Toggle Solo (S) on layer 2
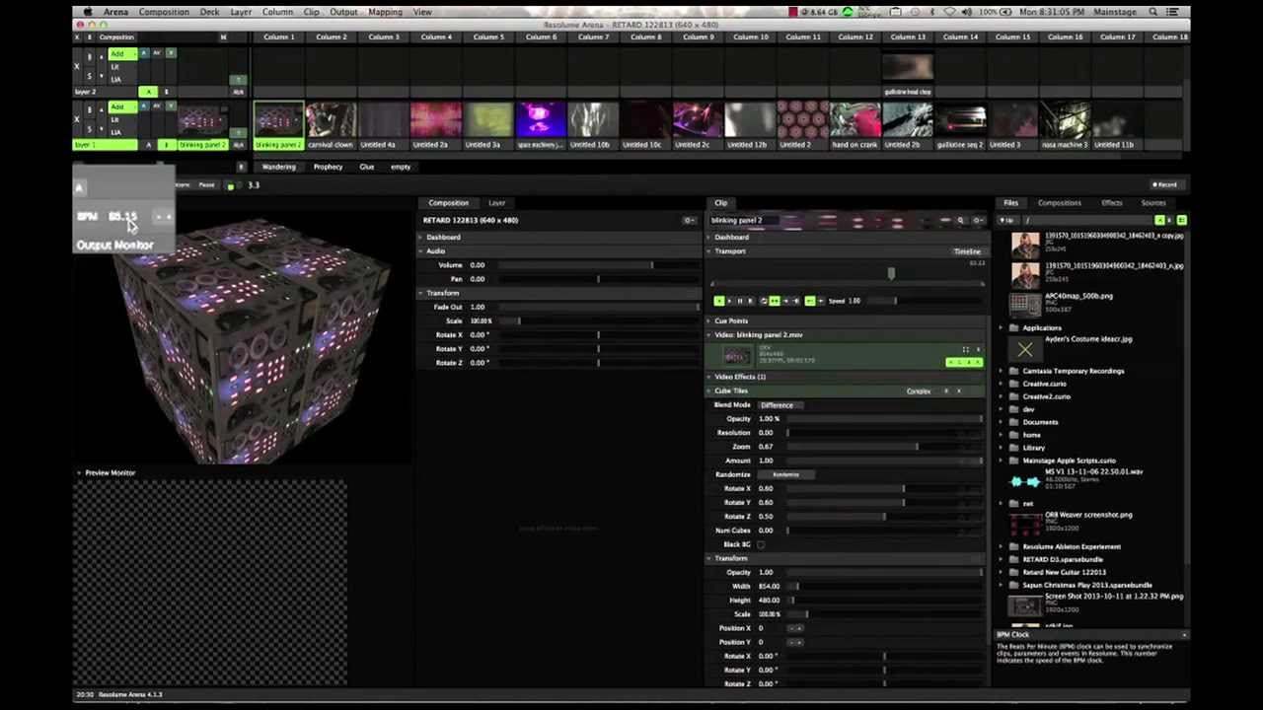This screenshot has height=710, width=1263. [x=91, y=77]
